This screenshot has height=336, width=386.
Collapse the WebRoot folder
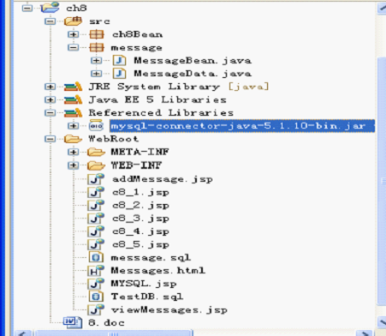coord(50,139)
